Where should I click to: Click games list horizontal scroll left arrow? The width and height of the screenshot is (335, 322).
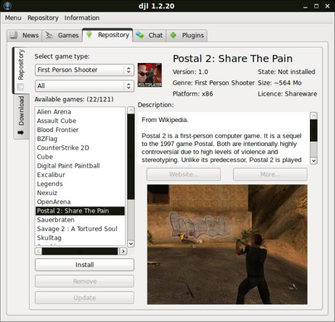[39, 251]
